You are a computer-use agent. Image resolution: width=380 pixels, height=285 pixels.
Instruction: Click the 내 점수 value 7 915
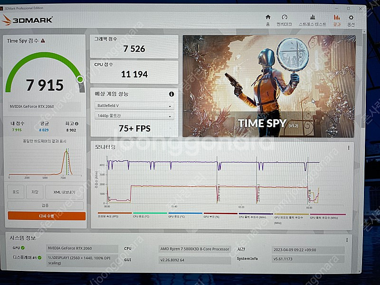tap(17, 130)
